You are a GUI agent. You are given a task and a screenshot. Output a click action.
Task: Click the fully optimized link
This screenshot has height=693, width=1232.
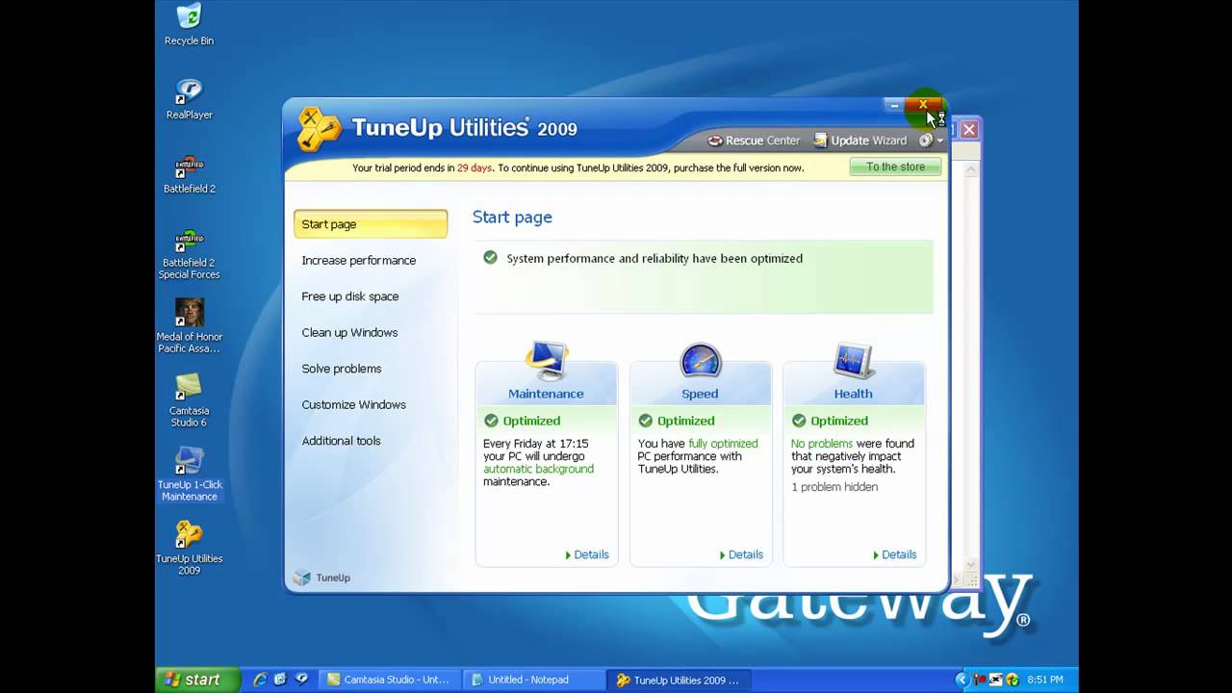point(723,444)
